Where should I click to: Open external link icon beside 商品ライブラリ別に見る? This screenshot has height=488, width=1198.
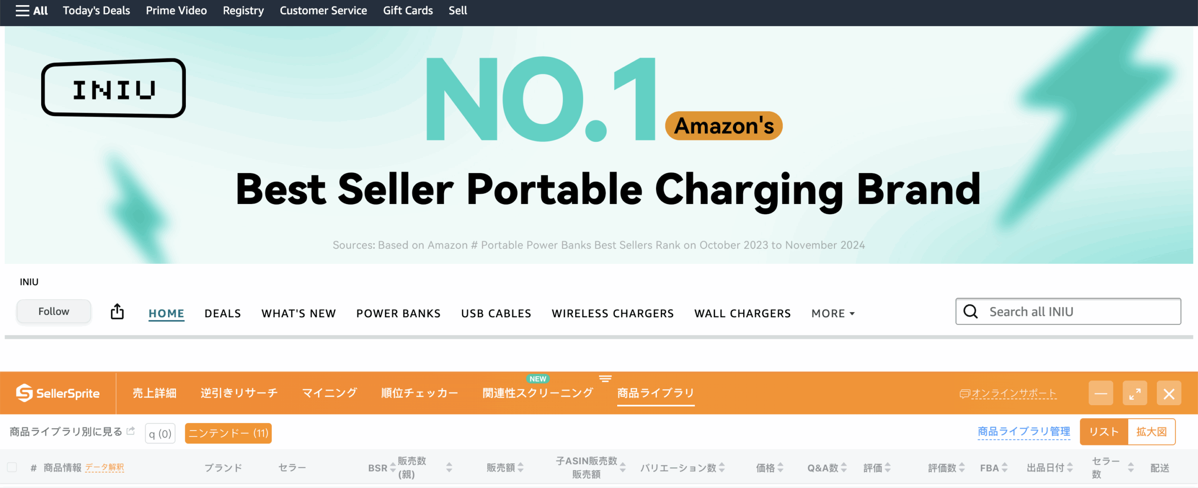pyautogui.click(x=131, y=431)
